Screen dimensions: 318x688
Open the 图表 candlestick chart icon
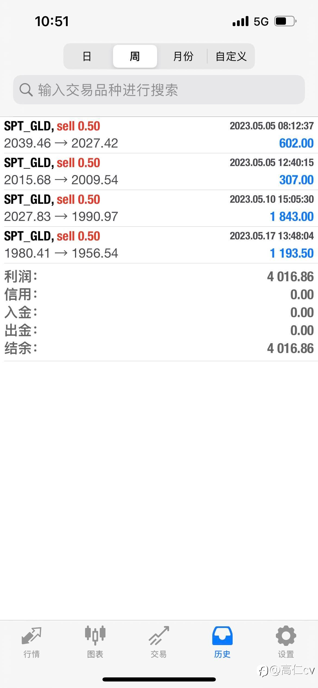coord(95,636)
